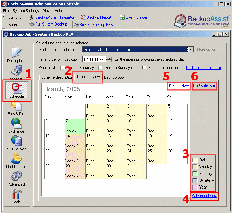
Task: Click the toolbar grip handle arrow
Action: [3, 16]
